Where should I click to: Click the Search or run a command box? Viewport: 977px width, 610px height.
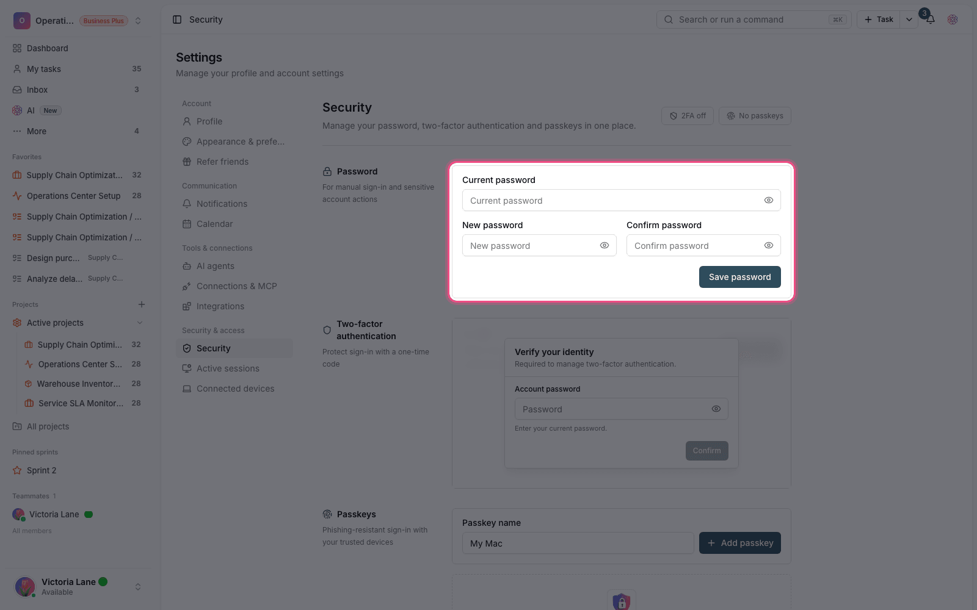pos(754,20)
